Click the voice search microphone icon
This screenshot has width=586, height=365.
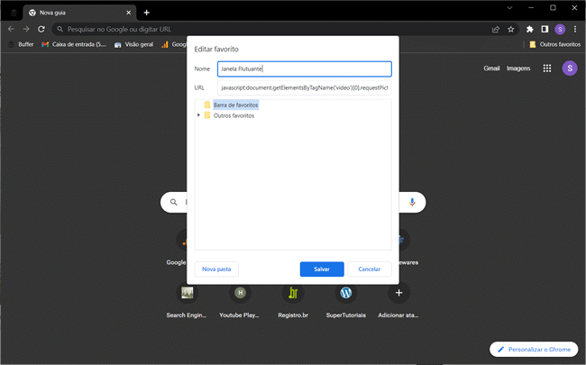pos(412,203)
